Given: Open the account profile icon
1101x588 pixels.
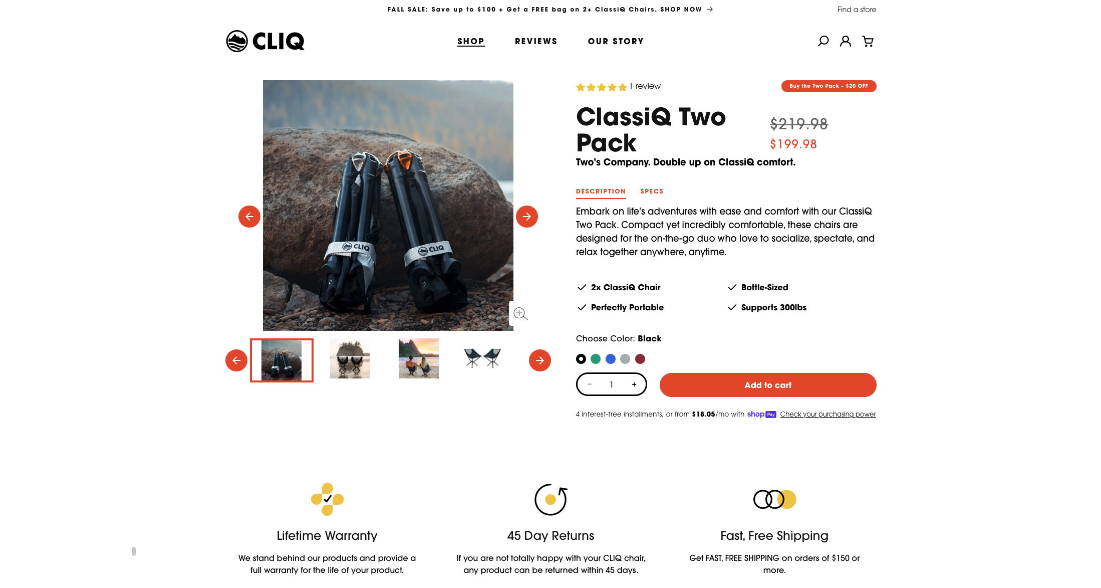Looking at the screenshot, I should point(846,41).
